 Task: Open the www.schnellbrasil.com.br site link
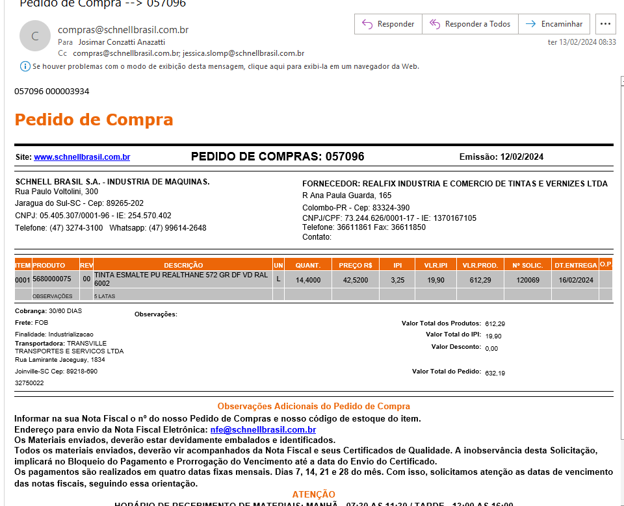82,157
